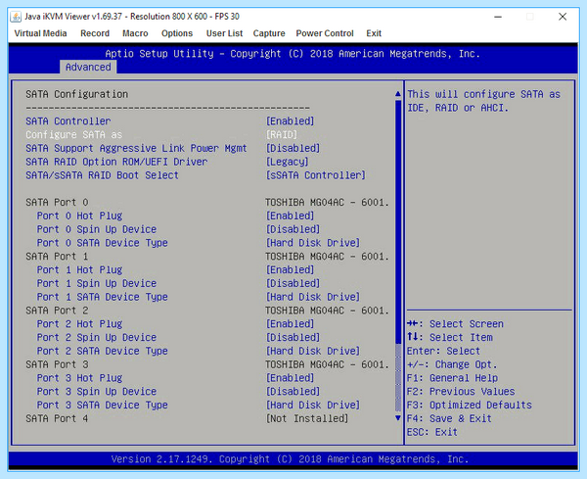
Task: Open the Virtual Media menu
Action: [x=40, y=33]
